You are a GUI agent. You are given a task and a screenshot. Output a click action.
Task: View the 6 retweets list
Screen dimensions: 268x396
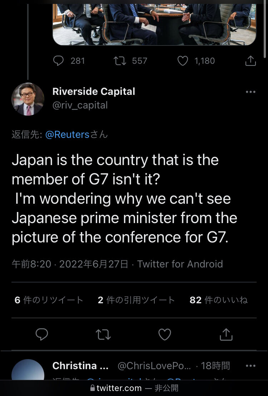pos(49,300)
